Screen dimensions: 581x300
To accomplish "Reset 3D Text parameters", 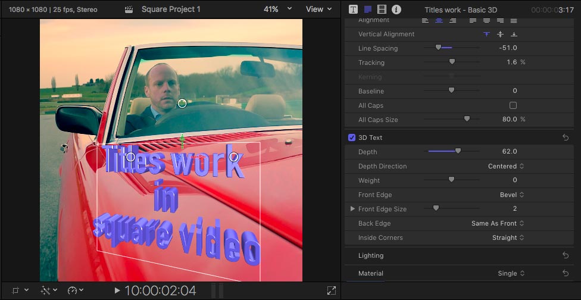I will tap(566, 137).
